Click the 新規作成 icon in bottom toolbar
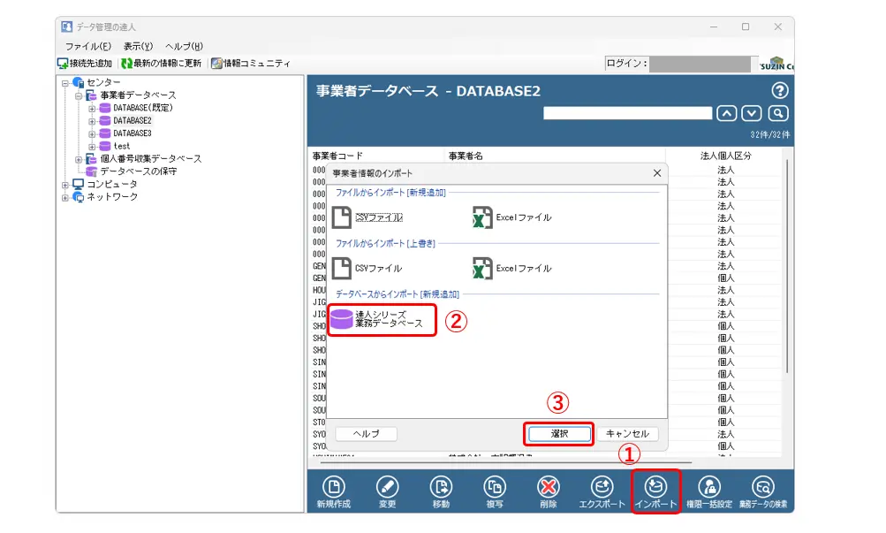The width and height of the screenshot is (886, 533). (333, 487)
